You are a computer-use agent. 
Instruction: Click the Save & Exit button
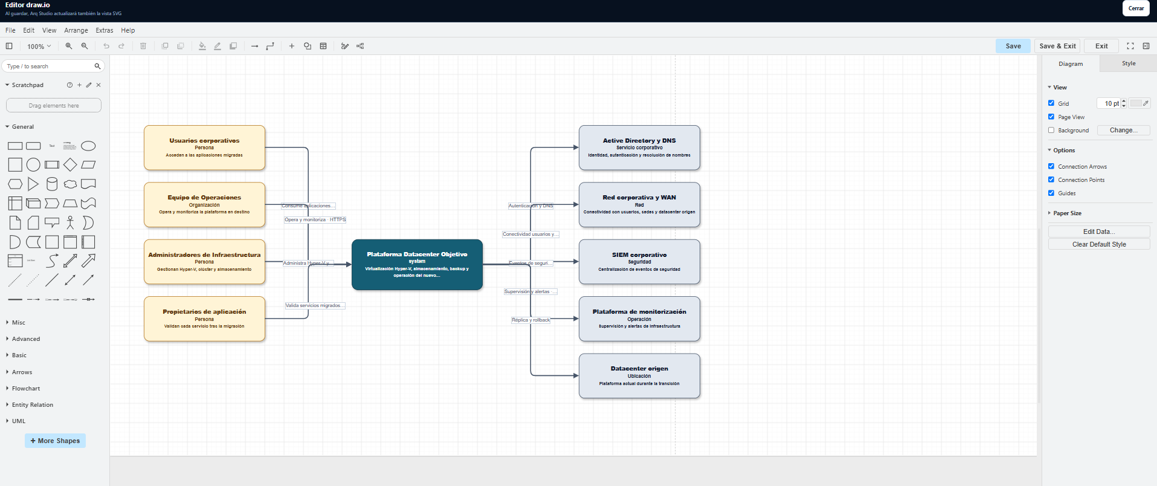point(1057,46)
